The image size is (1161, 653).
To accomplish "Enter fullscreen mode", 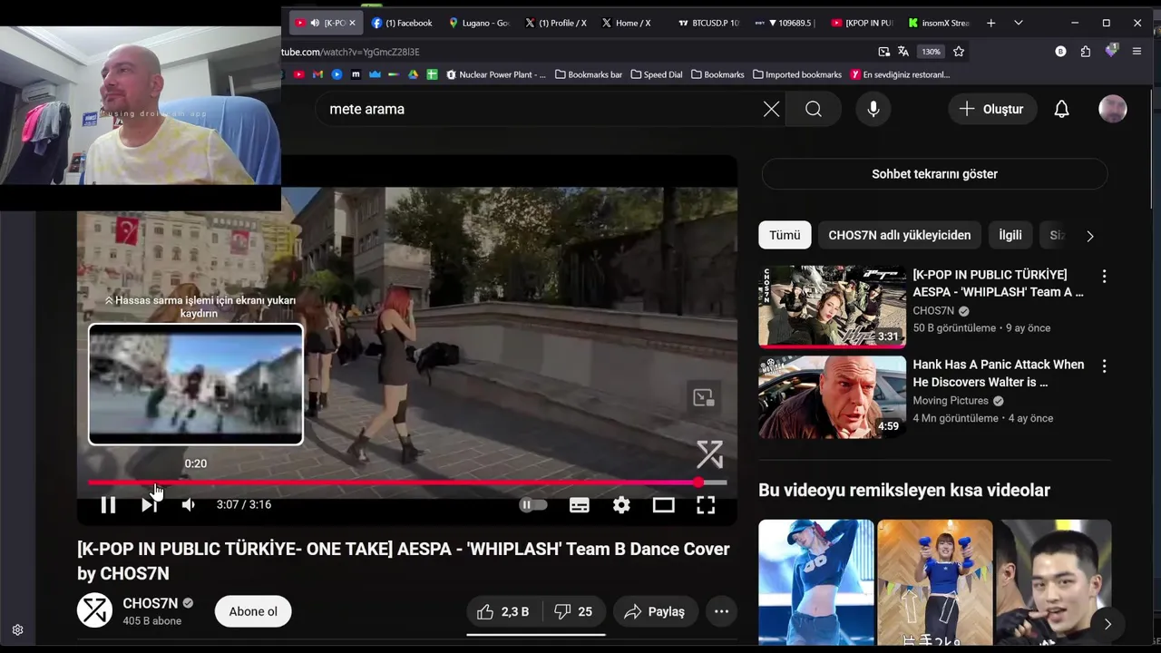I will point(706,505).
